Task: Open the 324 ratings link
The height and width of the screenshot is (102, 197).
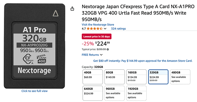Action: pyautogui.click(x=118, y=29)
